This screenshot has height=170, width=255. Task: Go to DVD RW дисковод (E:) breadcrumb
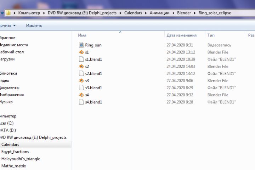pyautogui.click(x=82, y=13)
